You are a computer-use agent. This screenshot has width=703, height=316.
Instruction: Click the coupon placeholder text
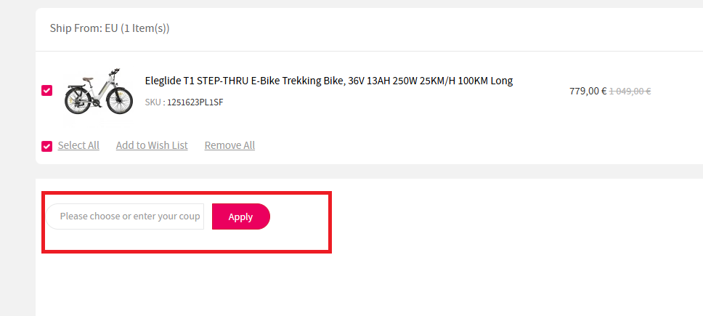129,216
